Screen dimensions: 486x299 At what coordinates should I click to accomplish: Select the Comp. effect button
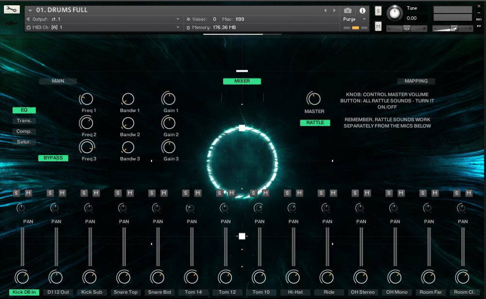pyautogui.click(x=24, y=131)
